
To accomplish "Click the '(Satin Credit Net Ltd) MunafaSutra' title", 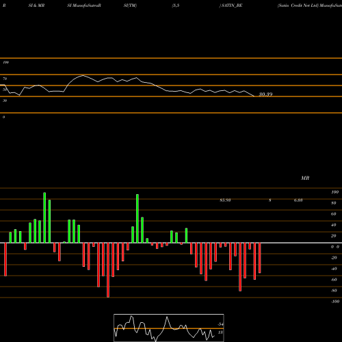I will click(x=310, y=5).
